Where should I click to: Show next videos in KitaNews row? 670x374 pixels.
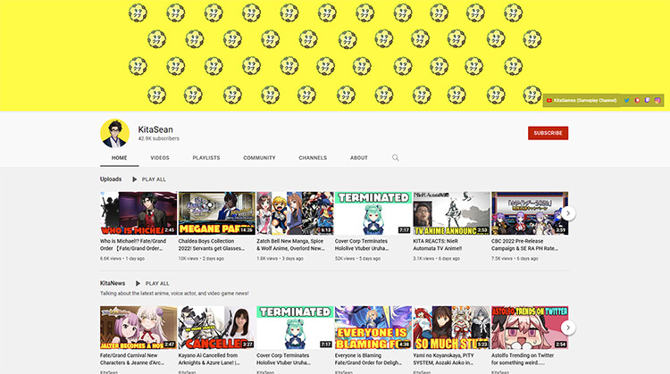[x=568, y=328]
